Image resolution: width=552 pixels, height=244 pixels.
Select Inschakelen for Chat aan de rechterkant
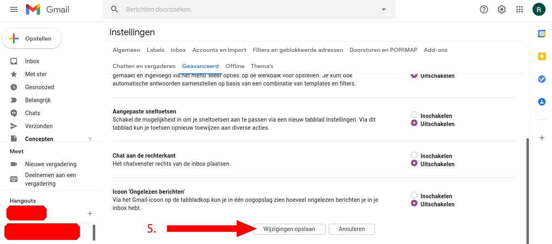414,155
